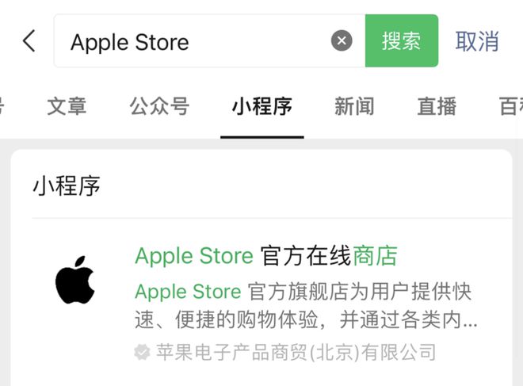Viewport: 523px width, 386px height.
Task: Open Apple Store 官方在线商店 result title
Action: coord(266,256)
